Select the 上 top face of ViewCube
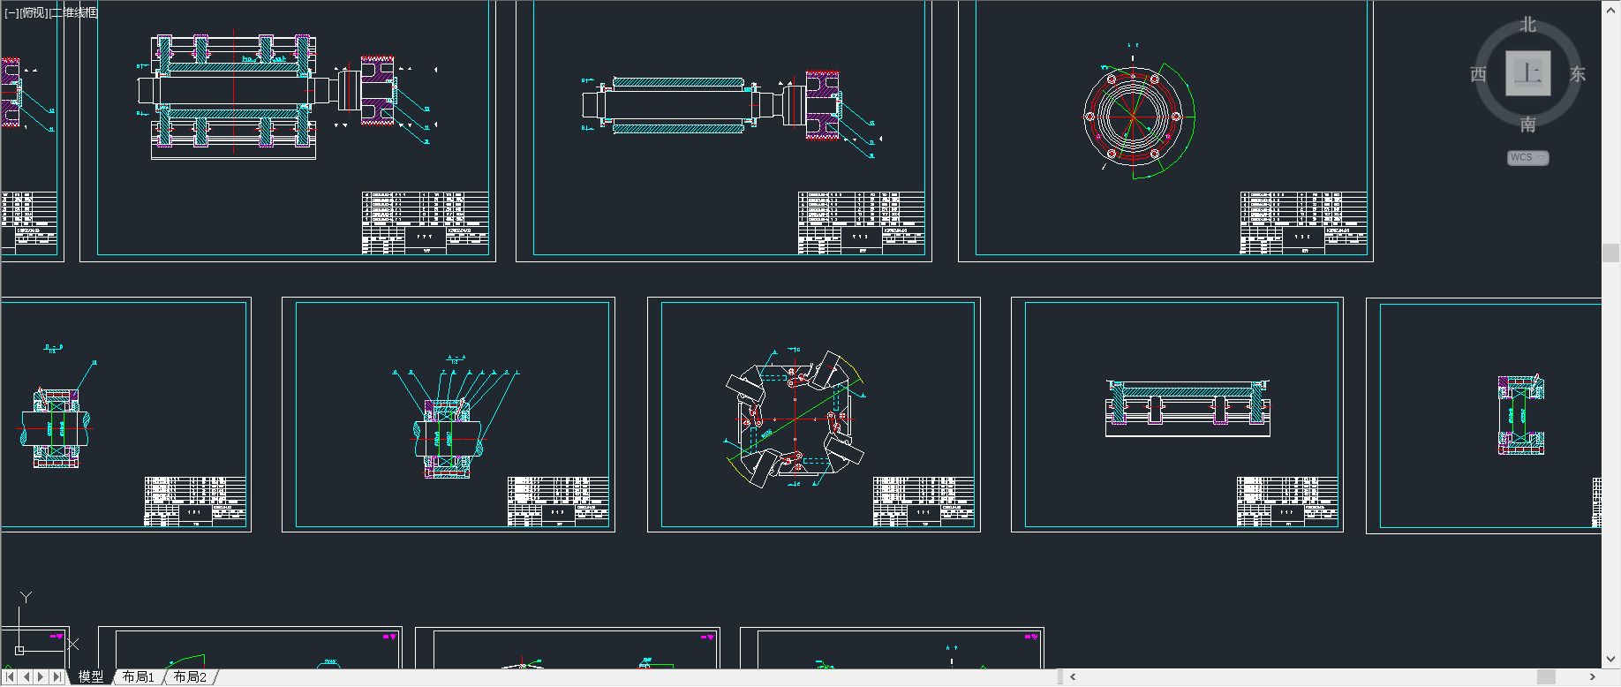Viewport: 1621px width, 687px height. 1528,73
